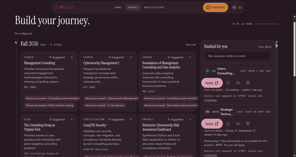Click the BIT 3664 course code
This screenshot has height=157, width=296.
point(89,87)
